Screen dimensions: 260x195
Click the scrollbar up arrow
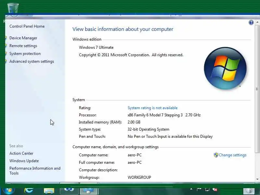[257, 22]
